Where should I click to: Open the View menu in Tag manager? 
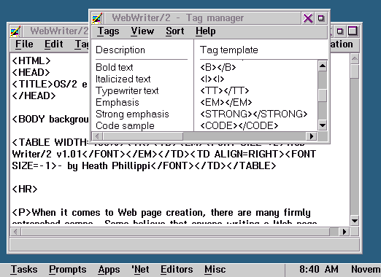[142, 31]
